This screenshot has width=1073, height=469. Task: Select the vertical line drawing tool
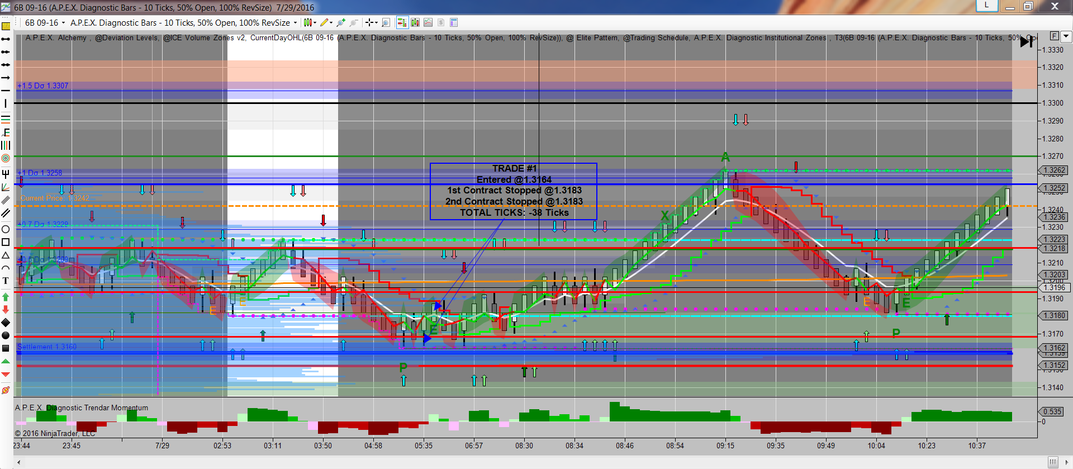(6, 103)
